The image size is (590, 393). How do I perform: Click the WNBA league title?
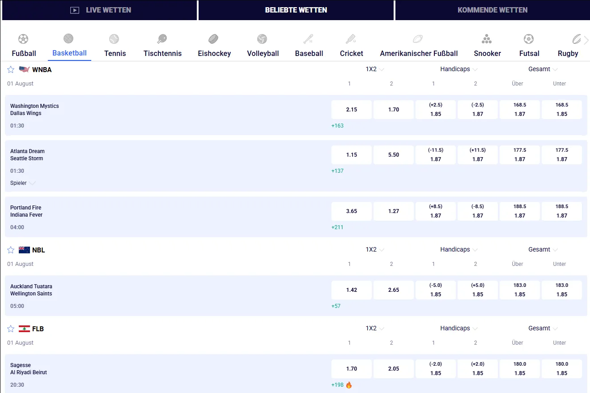(42, 70)
